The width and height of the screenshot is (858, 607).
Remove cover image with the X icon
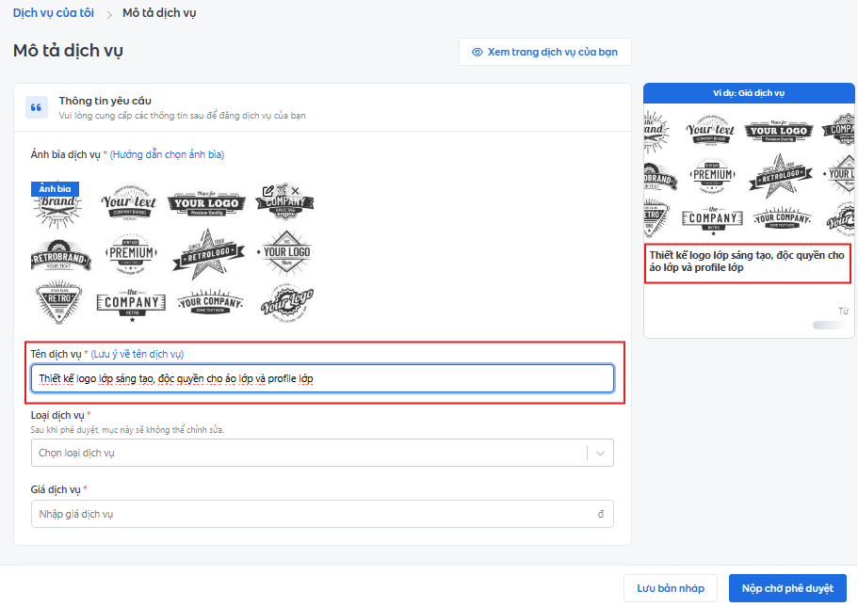pos(295,191)
